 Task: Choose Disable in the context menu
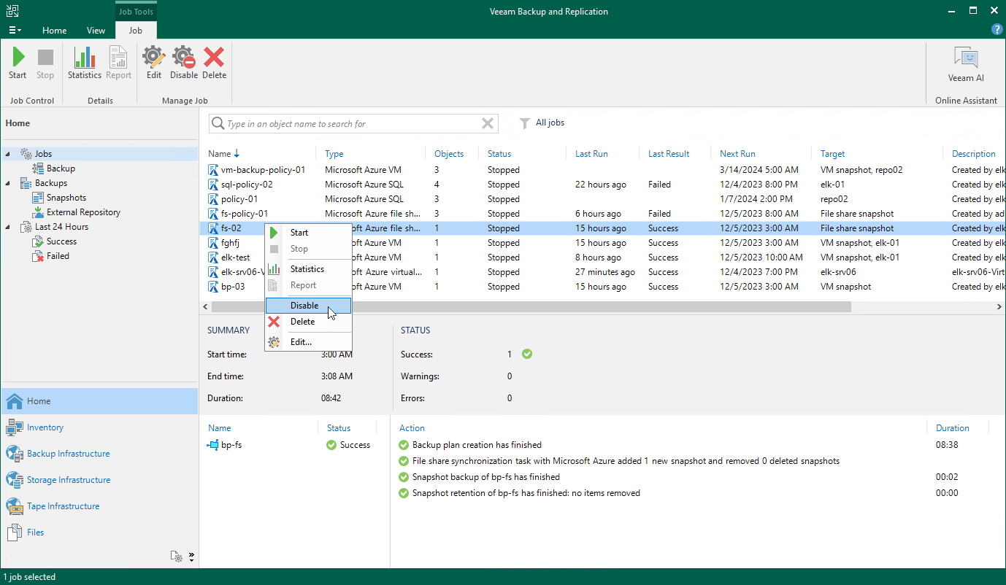(x=308, y=306)
